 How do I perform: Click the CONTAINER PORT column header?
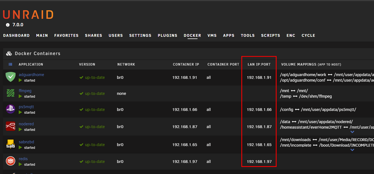click(x=223, y=64)
